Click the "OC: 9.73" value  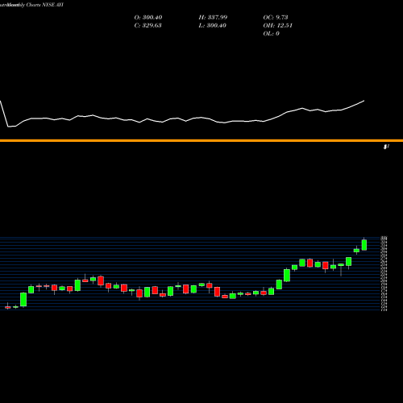pos(276,18)
